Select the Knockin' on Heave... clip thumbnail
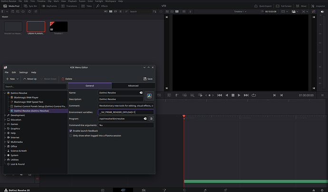Screen dimensions: 328x192 pyautogui.click(x=13, y=27)
